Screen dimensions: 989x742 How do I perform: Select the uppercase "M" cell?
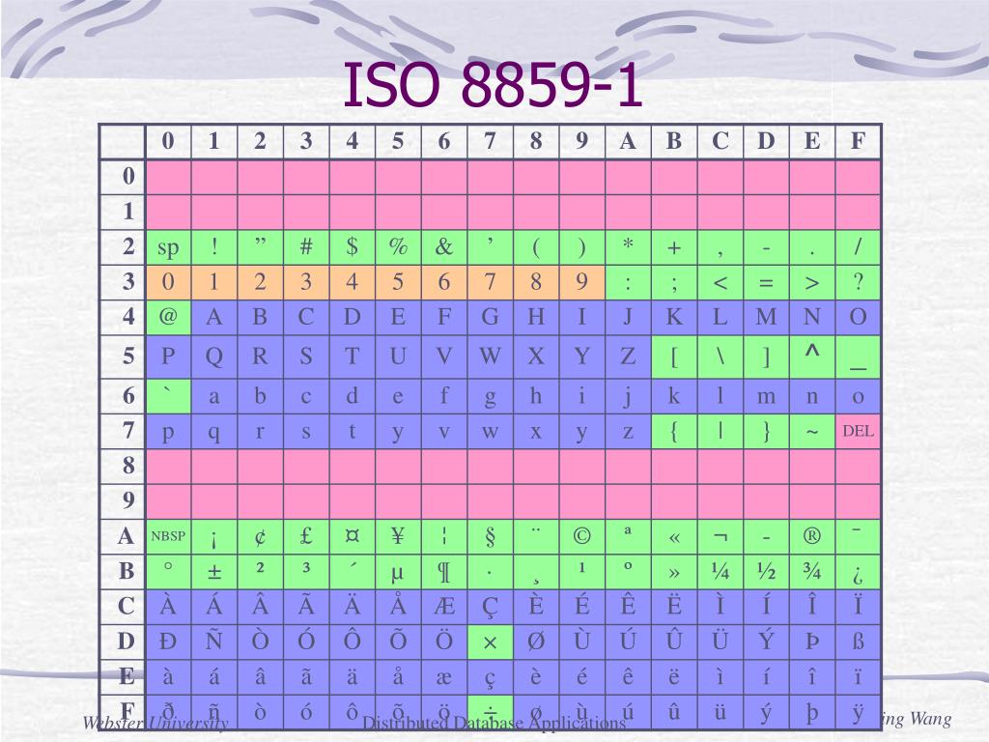[766, 317]
